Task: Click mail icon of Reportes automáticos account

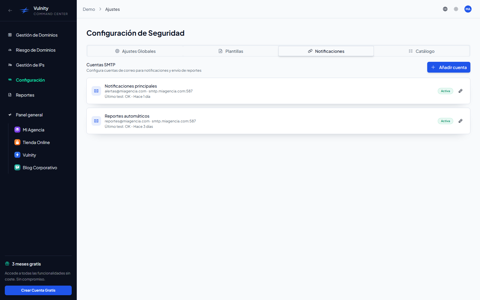Action: point(96,121)
